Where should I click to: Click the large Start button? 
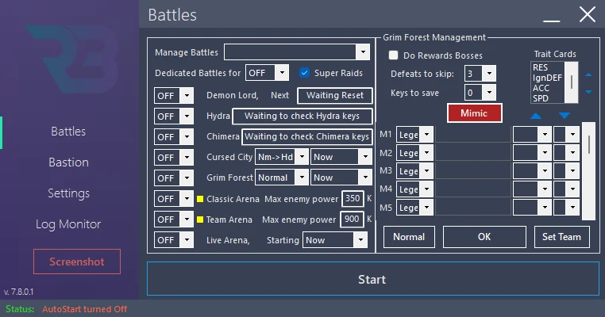[x=372, y=279]
